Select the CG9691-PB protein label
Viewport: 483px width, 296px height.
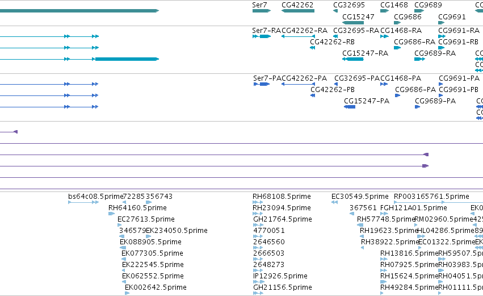[459, 90]
